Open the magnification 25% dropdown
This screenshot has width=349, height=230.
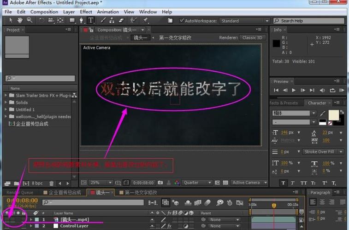tap(101, 183)
